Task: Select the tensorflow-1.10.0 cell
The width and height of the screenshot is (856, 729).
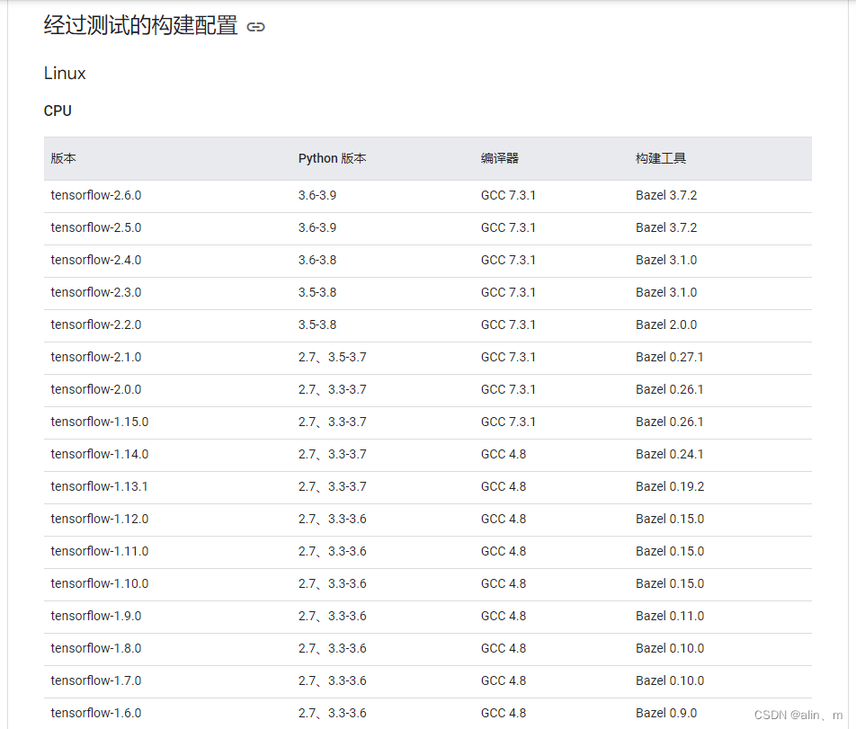Action: (99, 583)
